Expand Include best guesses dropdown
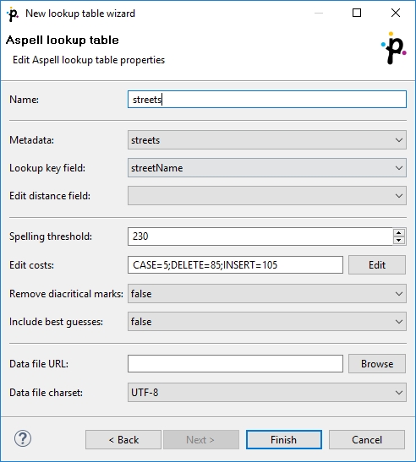The width and height of the screenshot is (416, 462). pos(267,322)
